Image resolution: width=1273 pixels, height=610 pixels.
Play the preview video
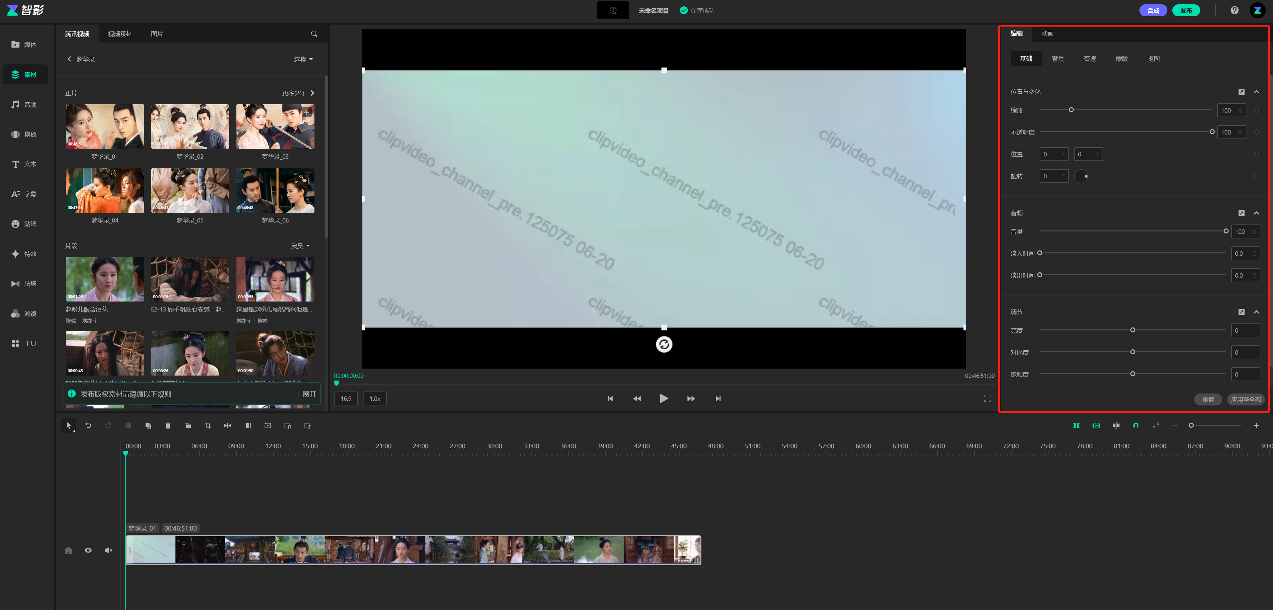click(x=664, y=398)
